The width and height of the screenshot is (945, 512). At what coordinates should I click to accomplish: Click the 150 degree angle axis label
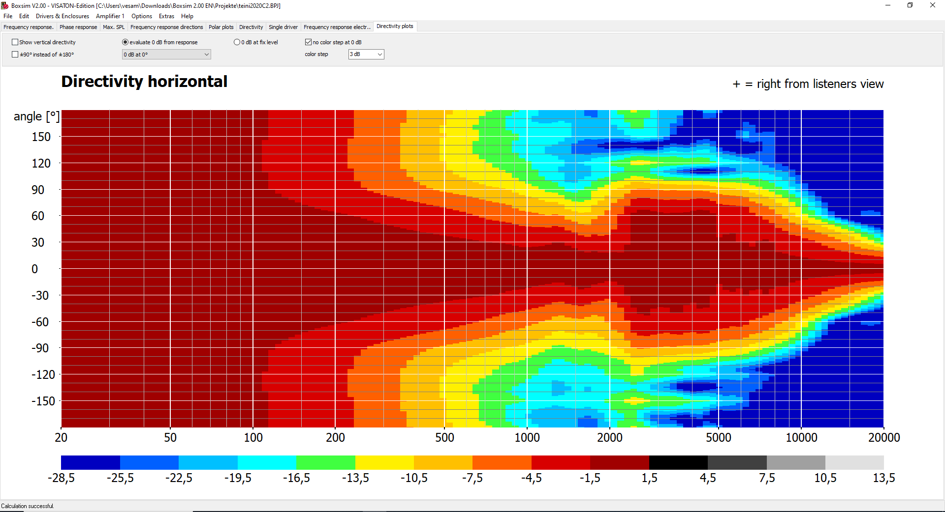[x=41, y=137]
